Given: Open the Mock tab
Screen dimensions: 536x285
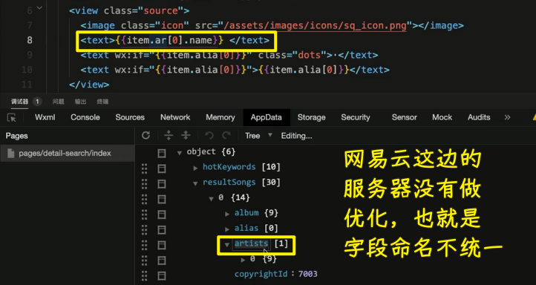Looking at the screenshot, I should tap(442, 117).
